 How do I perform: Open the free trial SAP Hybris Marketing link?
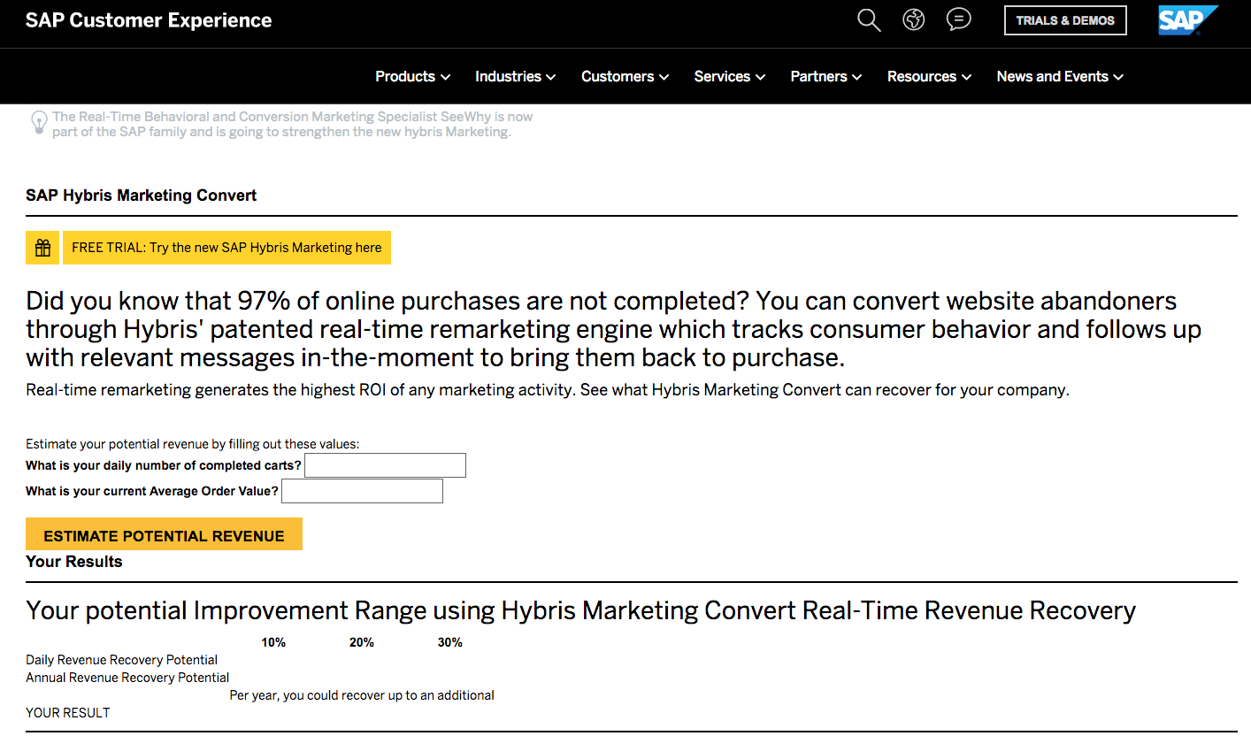pyautogui.click(x=226, y=248)
